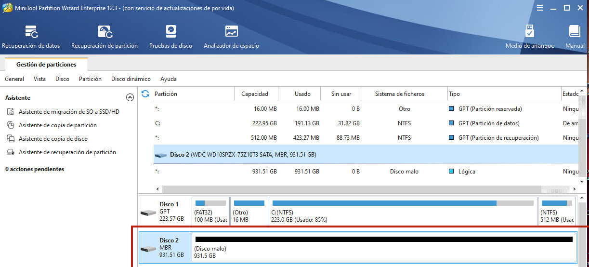Open the Manual book icon
This screenshot has width=589, height=267.
[575, 32]
